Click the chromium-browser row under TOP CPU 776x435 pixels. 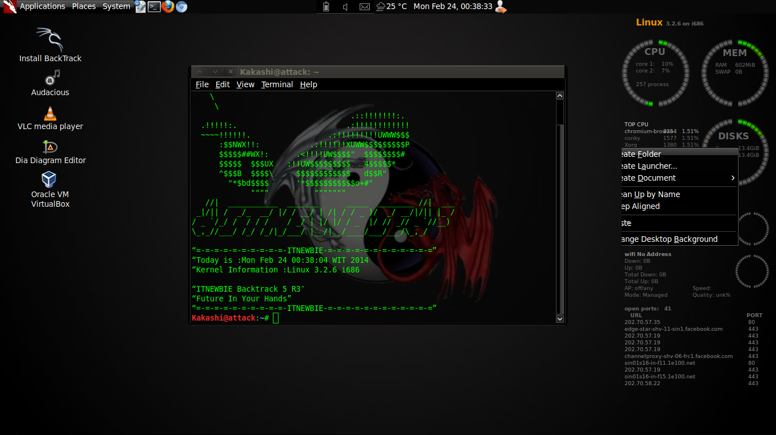(x=661, y=131)
